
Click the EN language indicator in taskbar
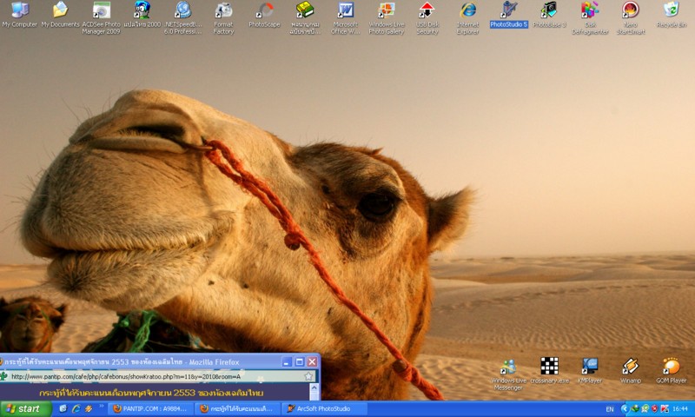[610, 409]
